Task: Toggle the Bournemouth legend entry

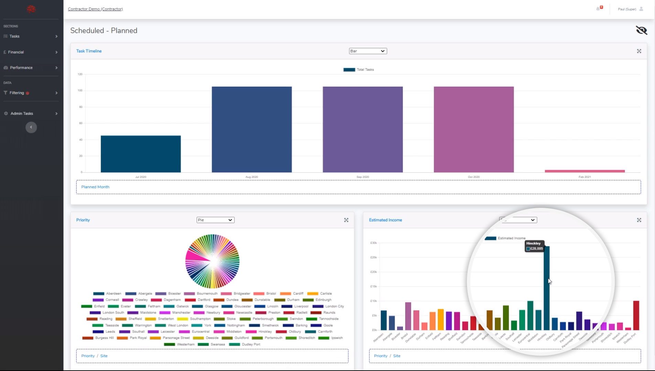Action: coord(201,294)
